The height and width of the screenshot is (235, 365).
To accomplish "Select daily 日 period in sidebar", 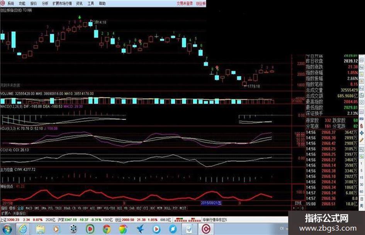I will click(x=362, y=199).
